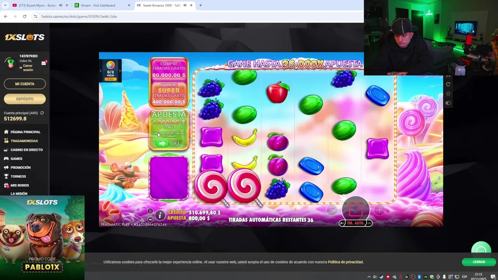This screenshot has height=280, width=498.
Task: Open NVIDIA tray icon
Action: click(425, 277)
